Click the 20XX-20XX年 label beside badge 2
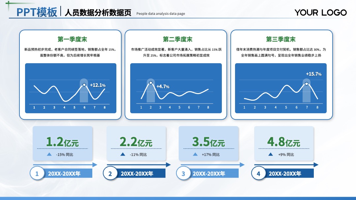 pos(137,174)
